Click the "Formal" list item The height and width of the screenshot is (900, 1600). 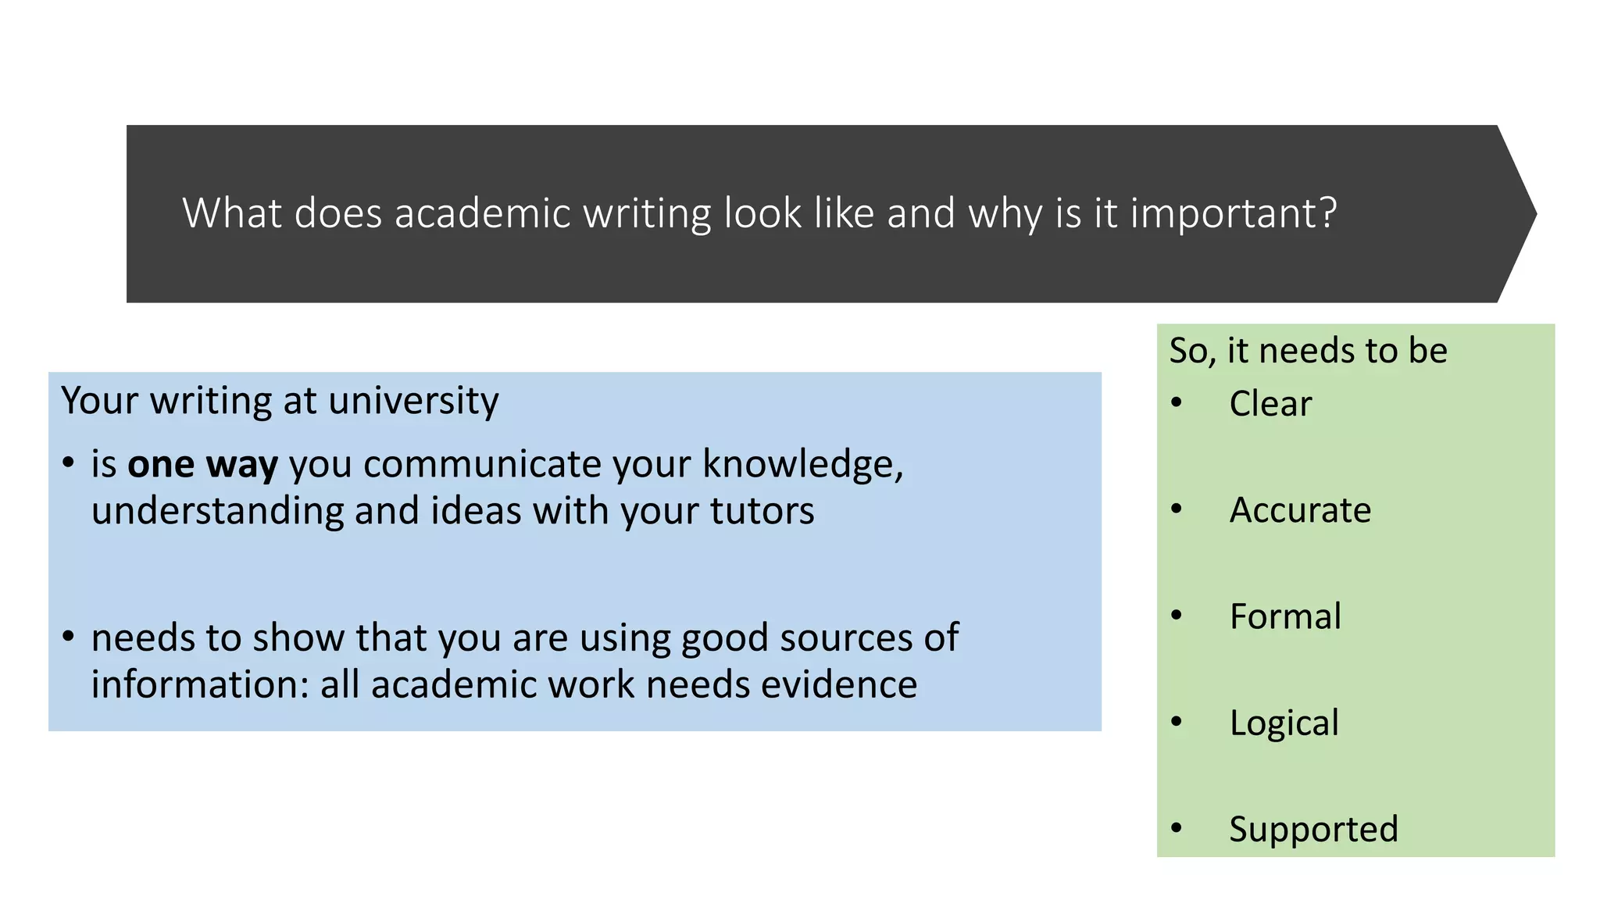coord(1285,616)
